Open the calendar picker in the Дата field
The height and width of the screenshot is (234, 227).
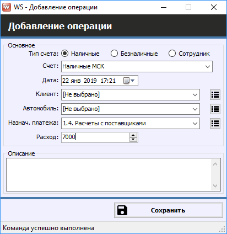point(129,81)
